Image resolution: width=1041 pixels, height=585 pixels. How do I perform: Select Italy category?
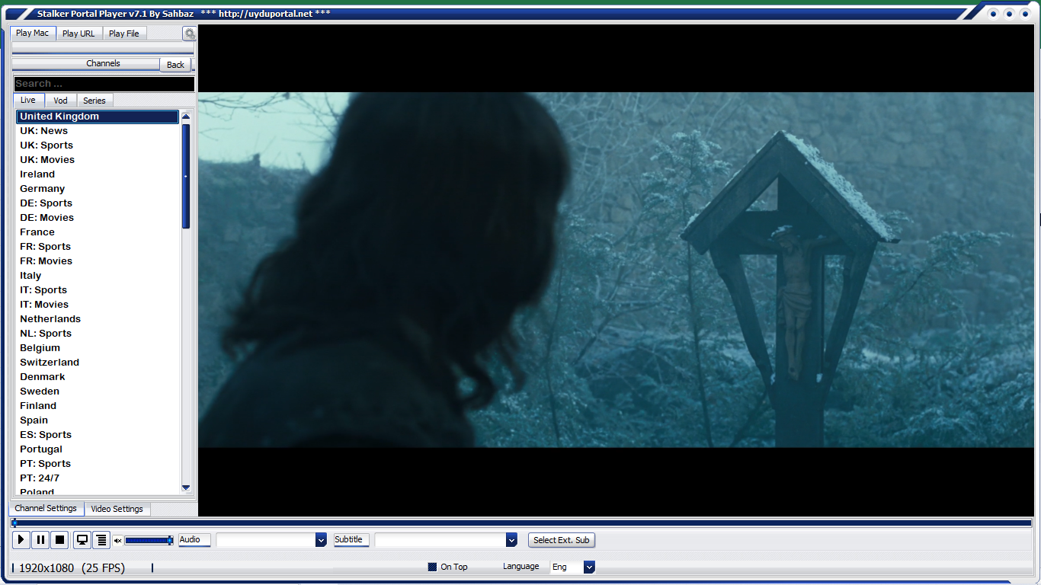click(x=98, y=276)
